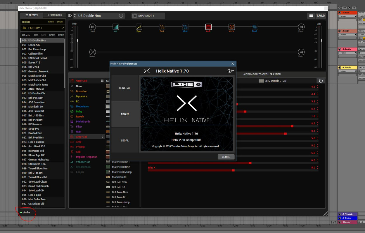The width and height of the screenshot is (365, 233).
Task: Collapse the 2 MIDI track fold arrow
Action: [340, 31]
